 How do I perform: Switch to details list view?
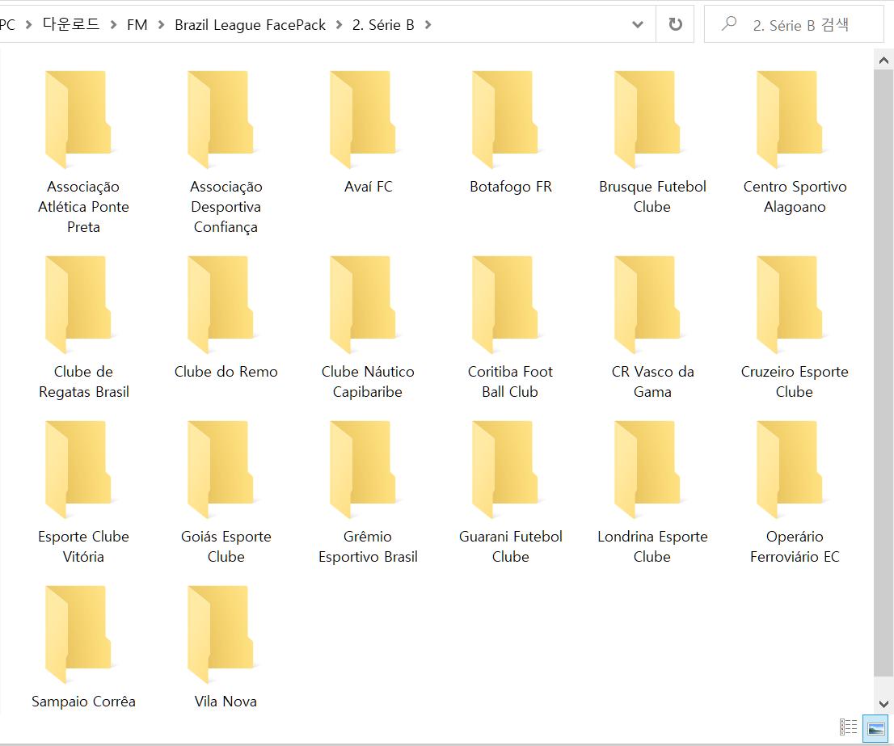click(x=849, y=727)
